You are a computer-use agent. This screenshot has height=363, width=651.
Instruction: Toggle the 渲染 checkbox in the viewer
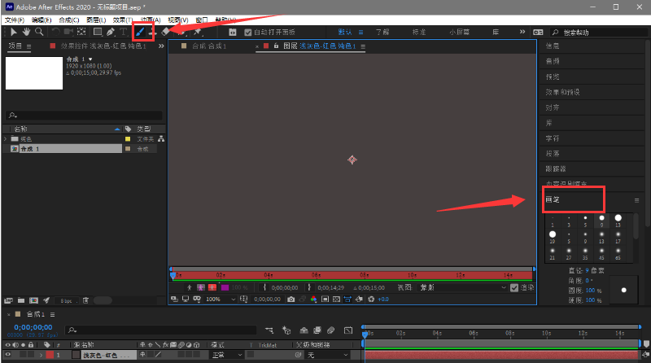513,287
